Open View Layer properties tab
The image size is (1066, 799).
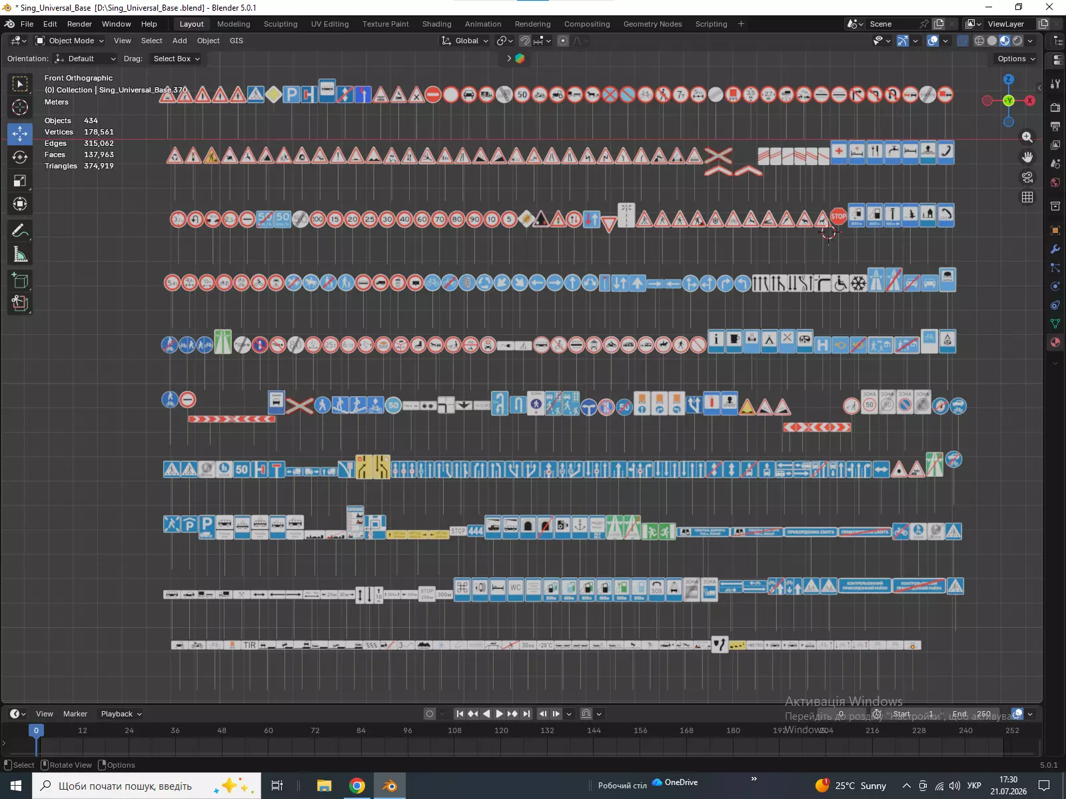pos(1055,144)
